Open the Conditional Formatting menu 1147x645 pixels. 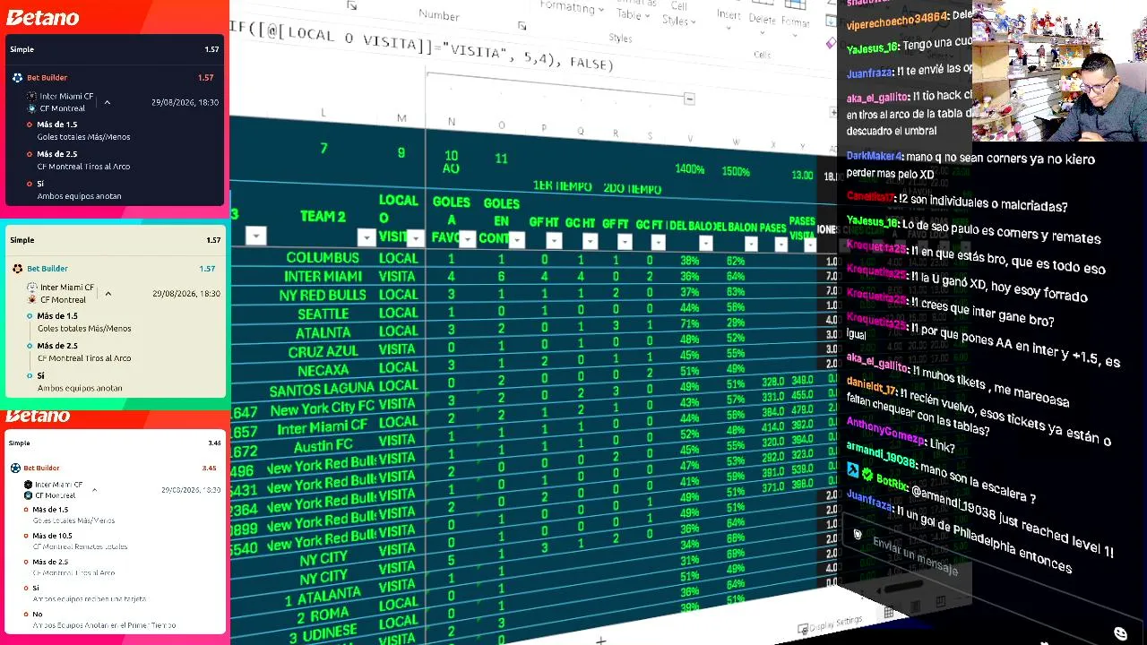pos(572,7)
